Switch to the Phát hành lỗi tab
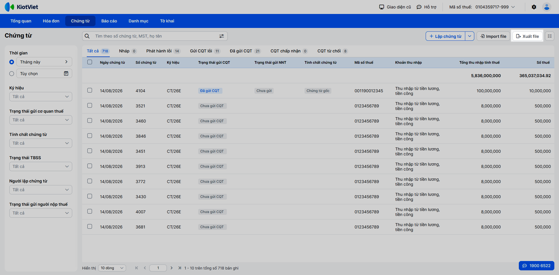This screenshot has width=559, height=275. (x=163, y=51)
